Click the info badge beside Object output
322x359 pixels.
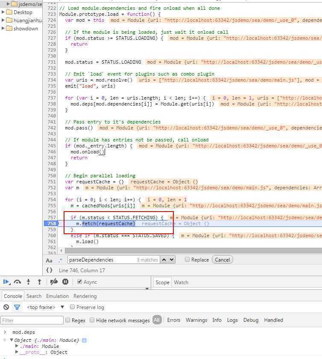pyautogui.click(x=84, y=340)
